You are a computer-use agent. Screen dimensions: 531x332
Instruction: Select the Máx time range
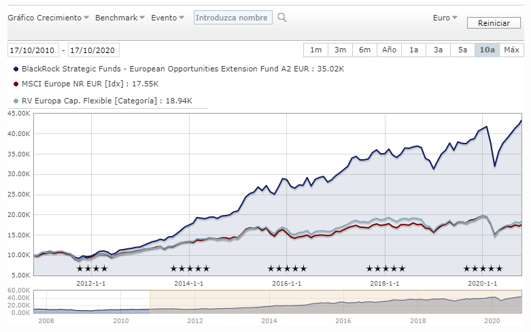click(x=512, y=50)
